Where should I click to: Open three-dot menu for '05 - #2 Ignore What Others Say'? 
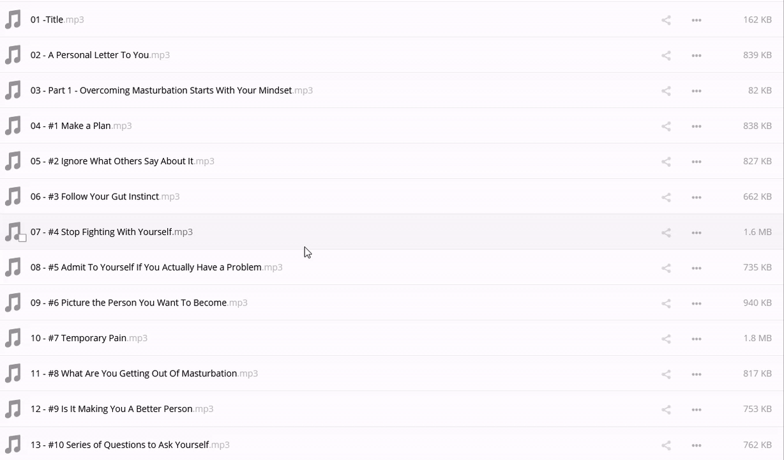coord(697,162)
